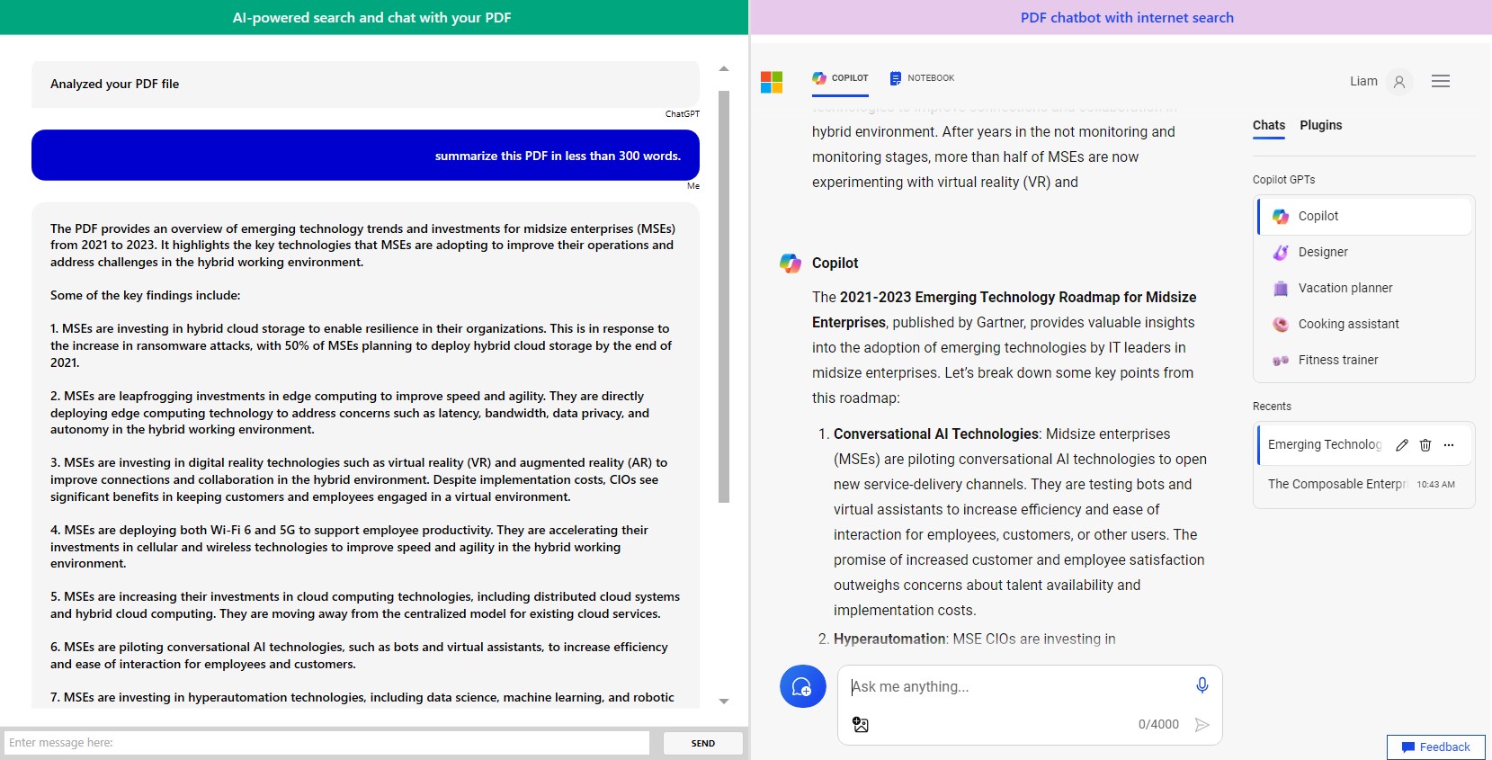Select the Designer GPT icon
The width and height of the screenshot is (1492, 760).
1281,252
